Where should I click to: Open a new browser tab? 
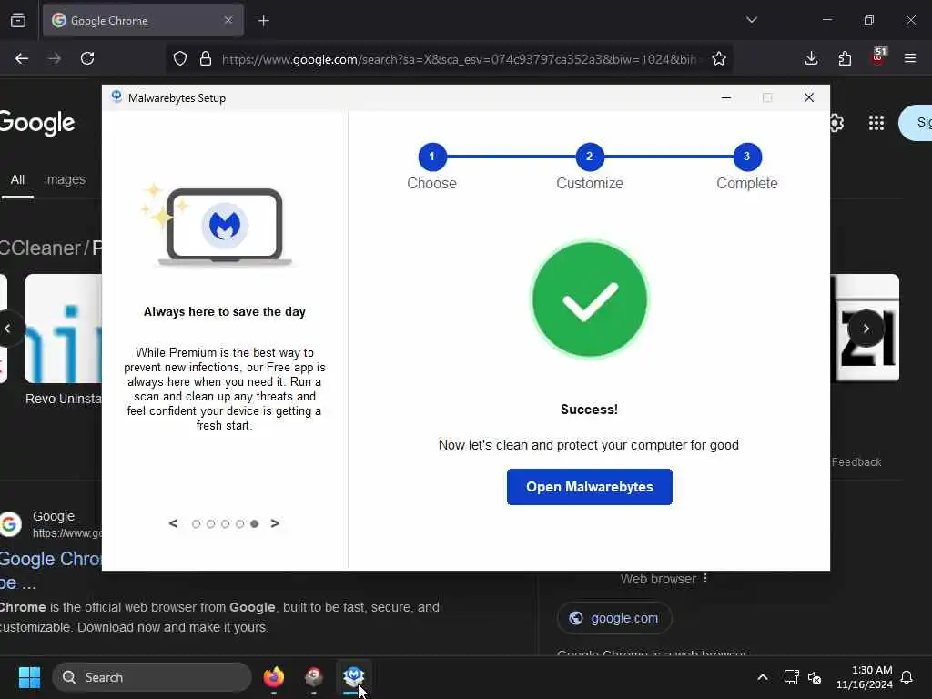(x=263, y=21)
